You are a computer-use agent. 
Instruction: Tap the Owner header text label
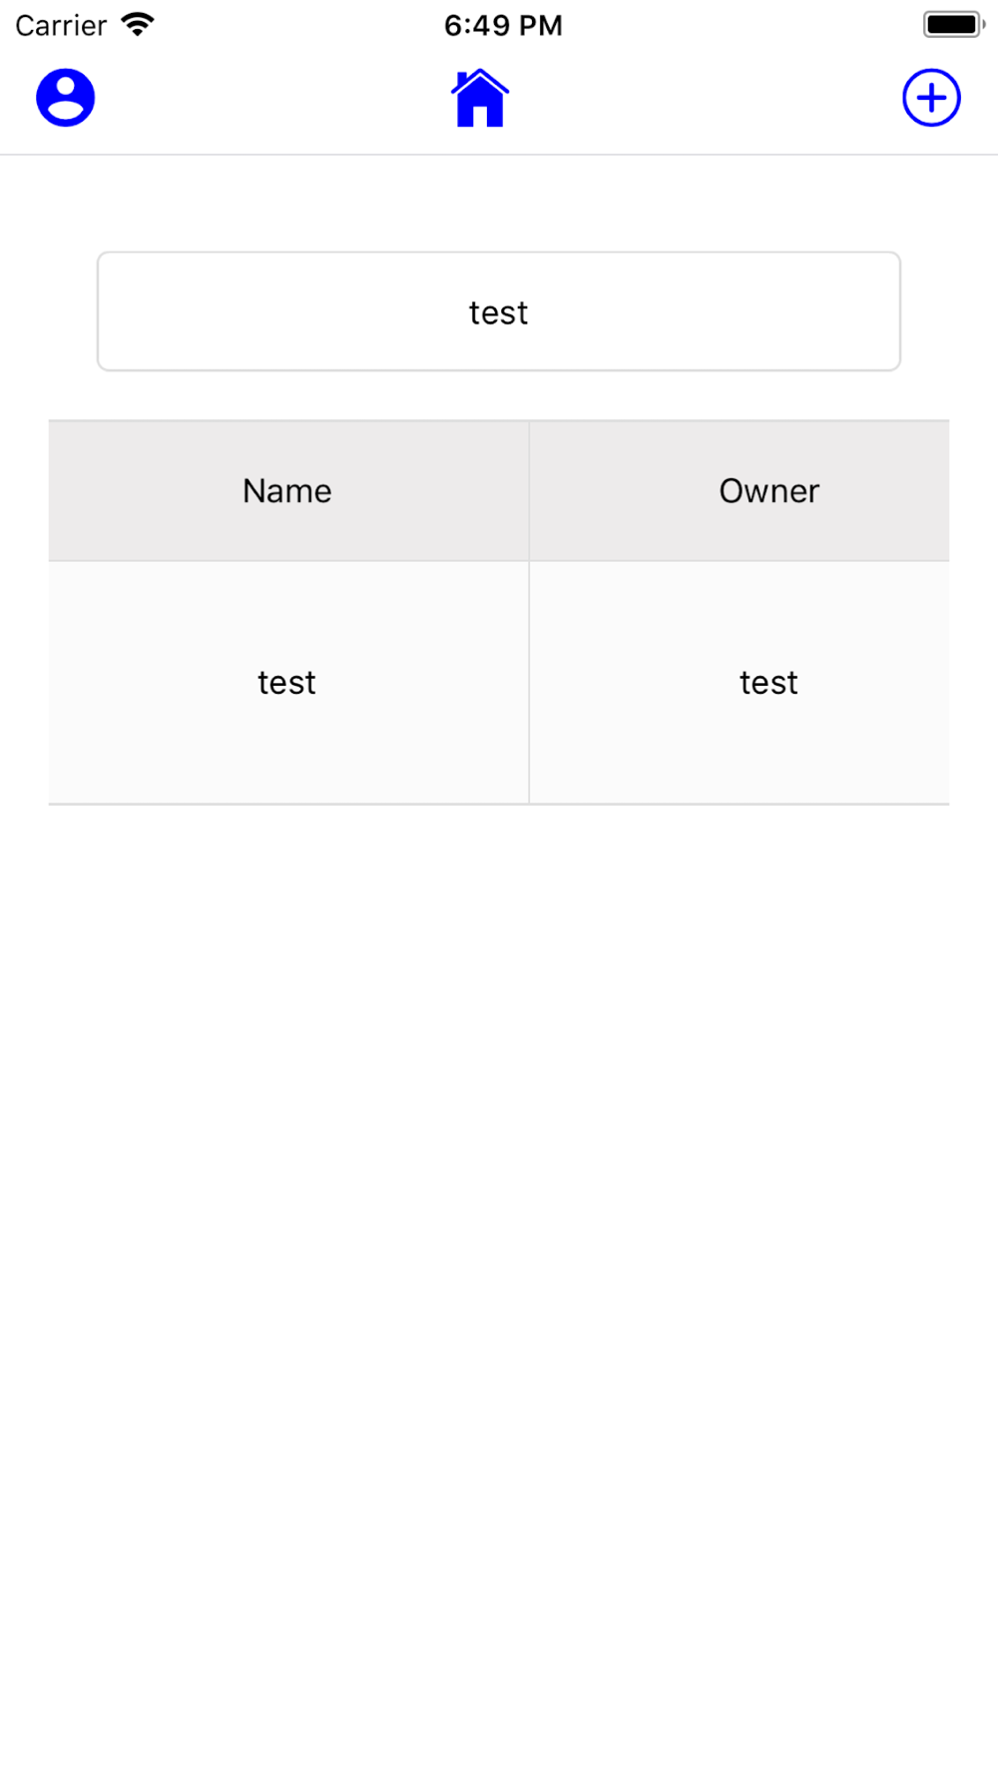pos(769,491)
